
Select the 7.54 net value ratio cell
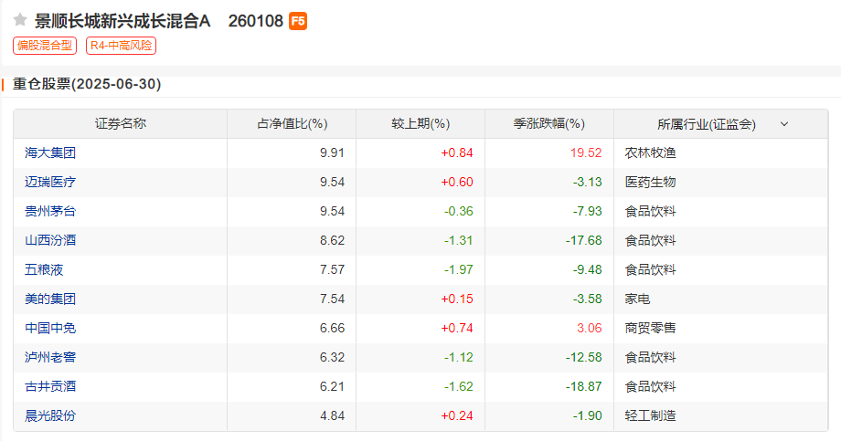[332, 299]
